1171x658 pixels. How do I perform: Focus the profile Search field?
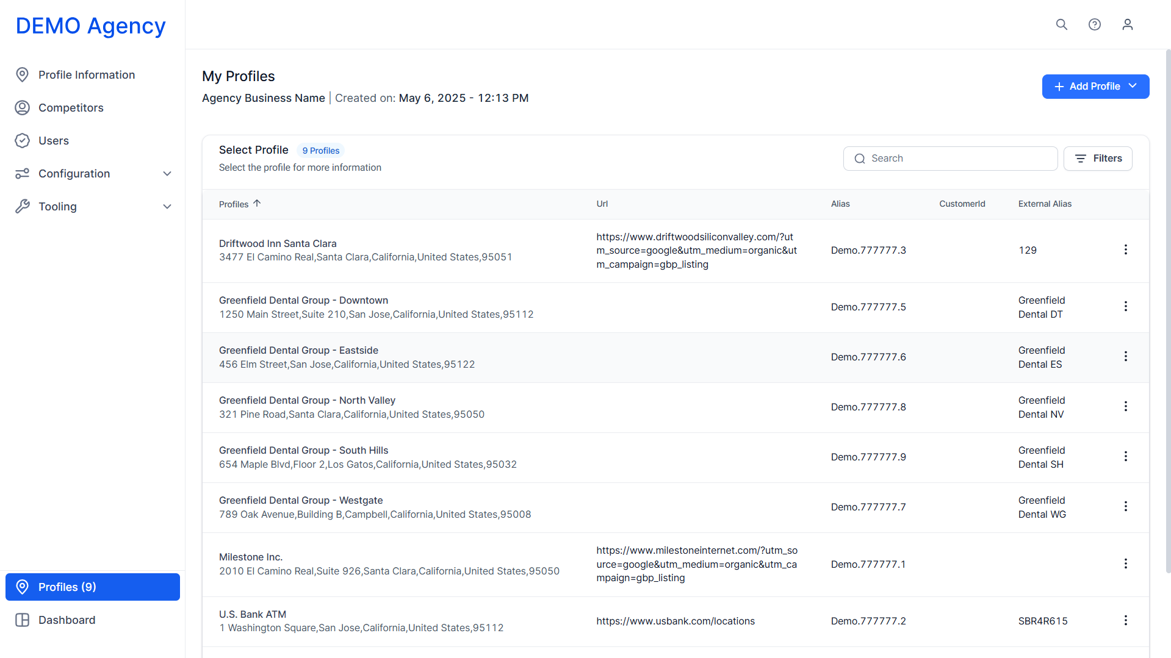point(950,159)
